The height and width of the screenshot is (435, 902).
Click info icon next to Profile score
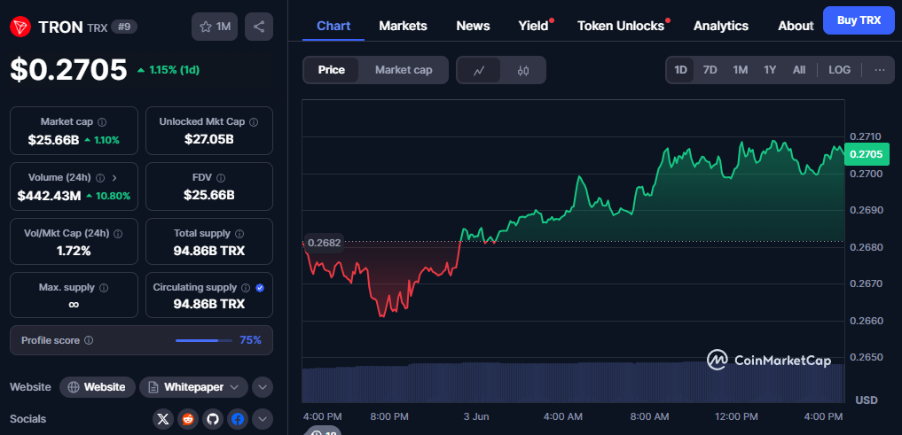(x=89, y=340)
